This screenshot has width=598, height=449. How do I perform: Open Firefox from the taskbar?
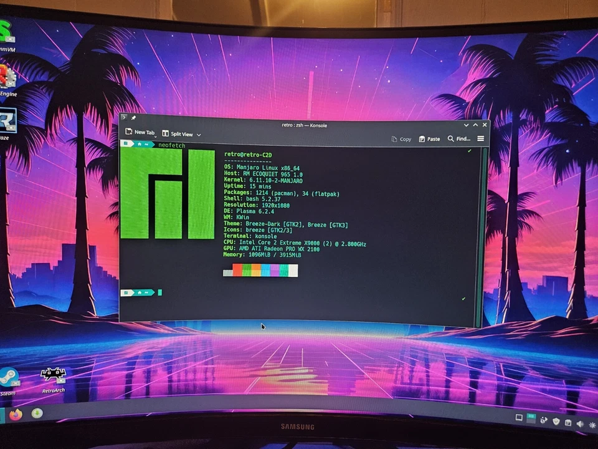(16, 415)
